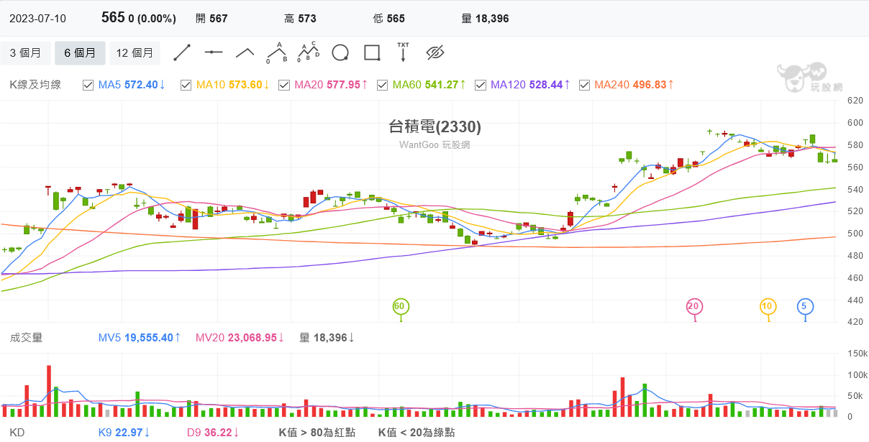Click the yellow 10 marker on time axis

point(768,307)
